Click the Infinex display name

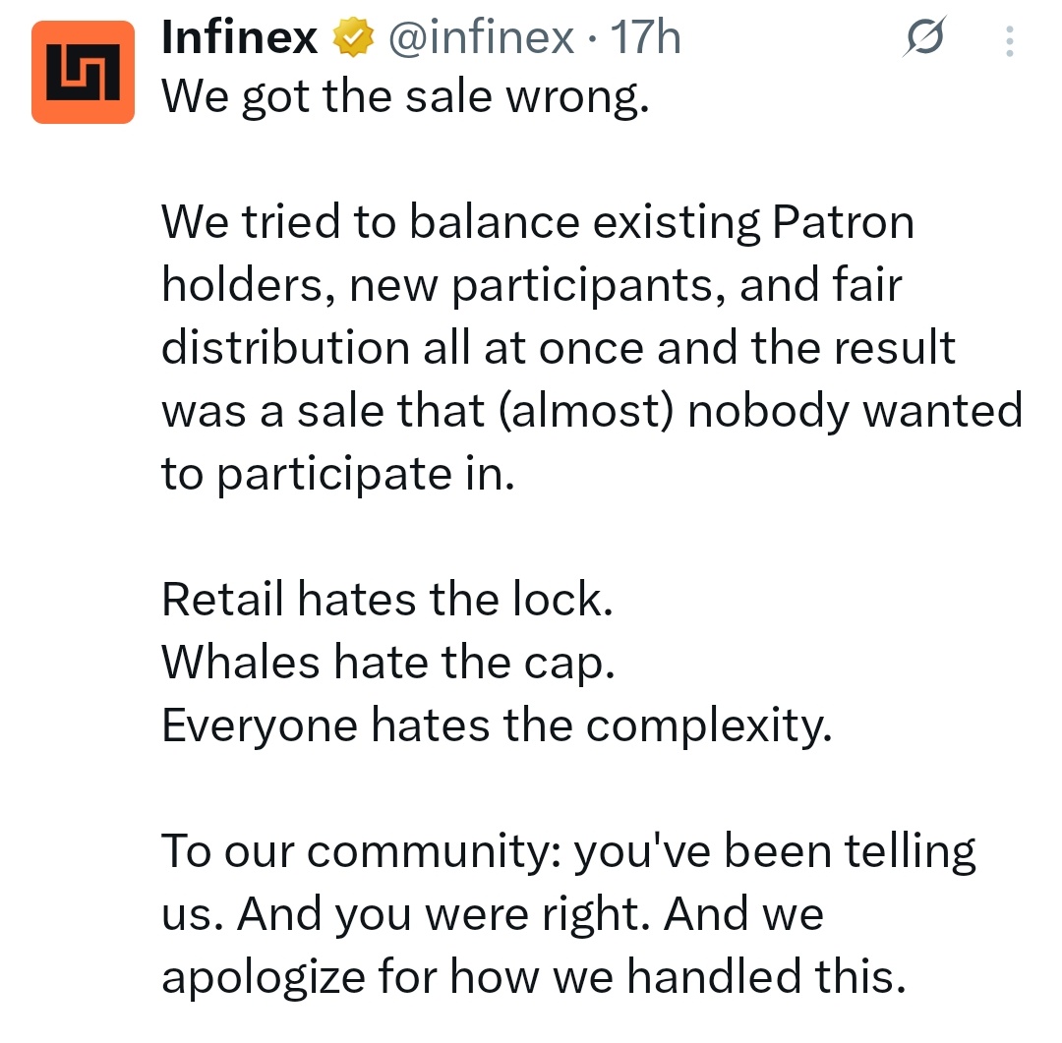[239, 38]
